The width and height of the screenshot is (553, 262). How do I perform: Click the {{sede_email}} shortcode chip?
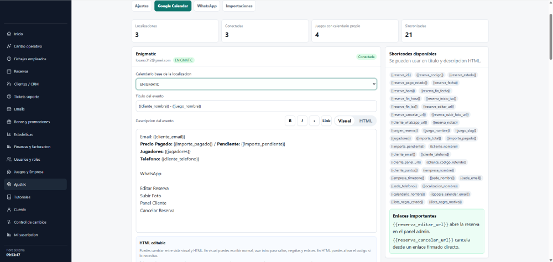click(x=471, y=178)
